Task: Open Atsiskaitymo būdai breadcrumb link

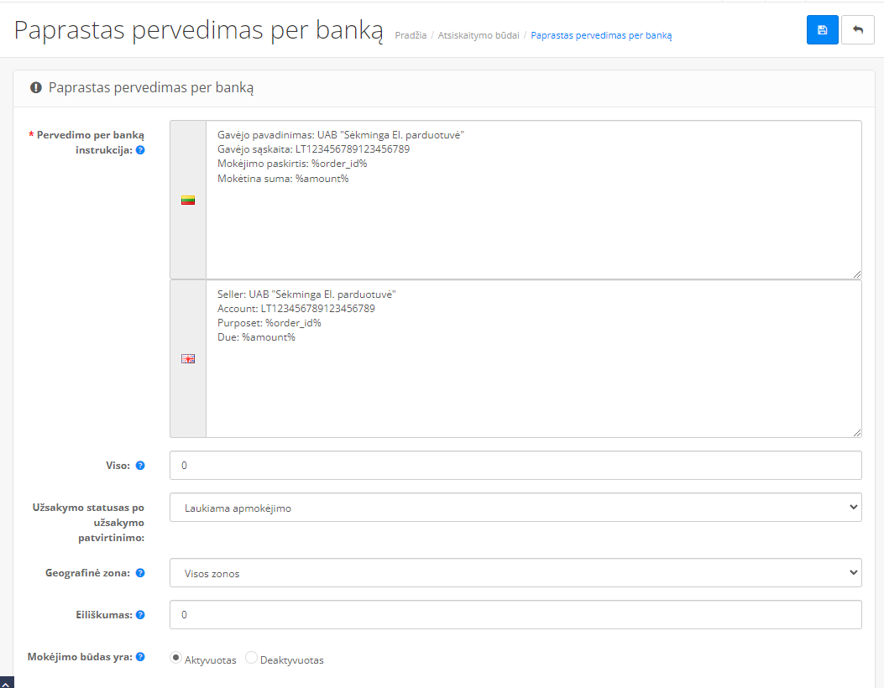Action: point(478,35)
